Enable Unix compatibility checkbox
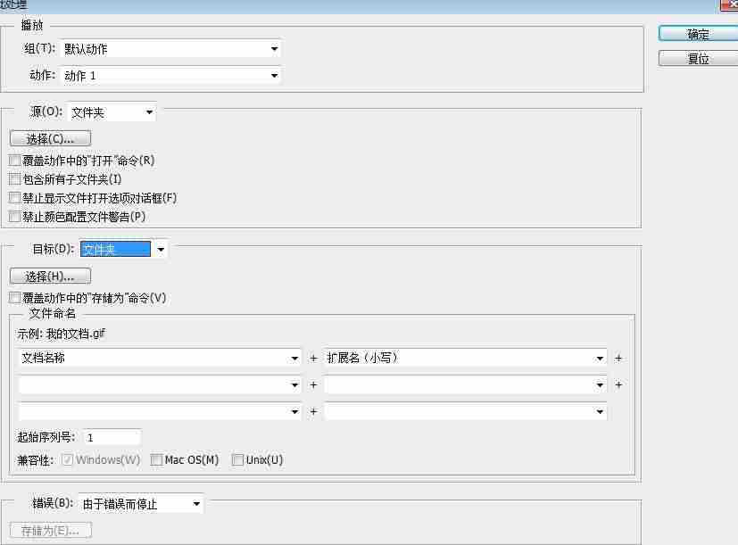 coord(237,459)
